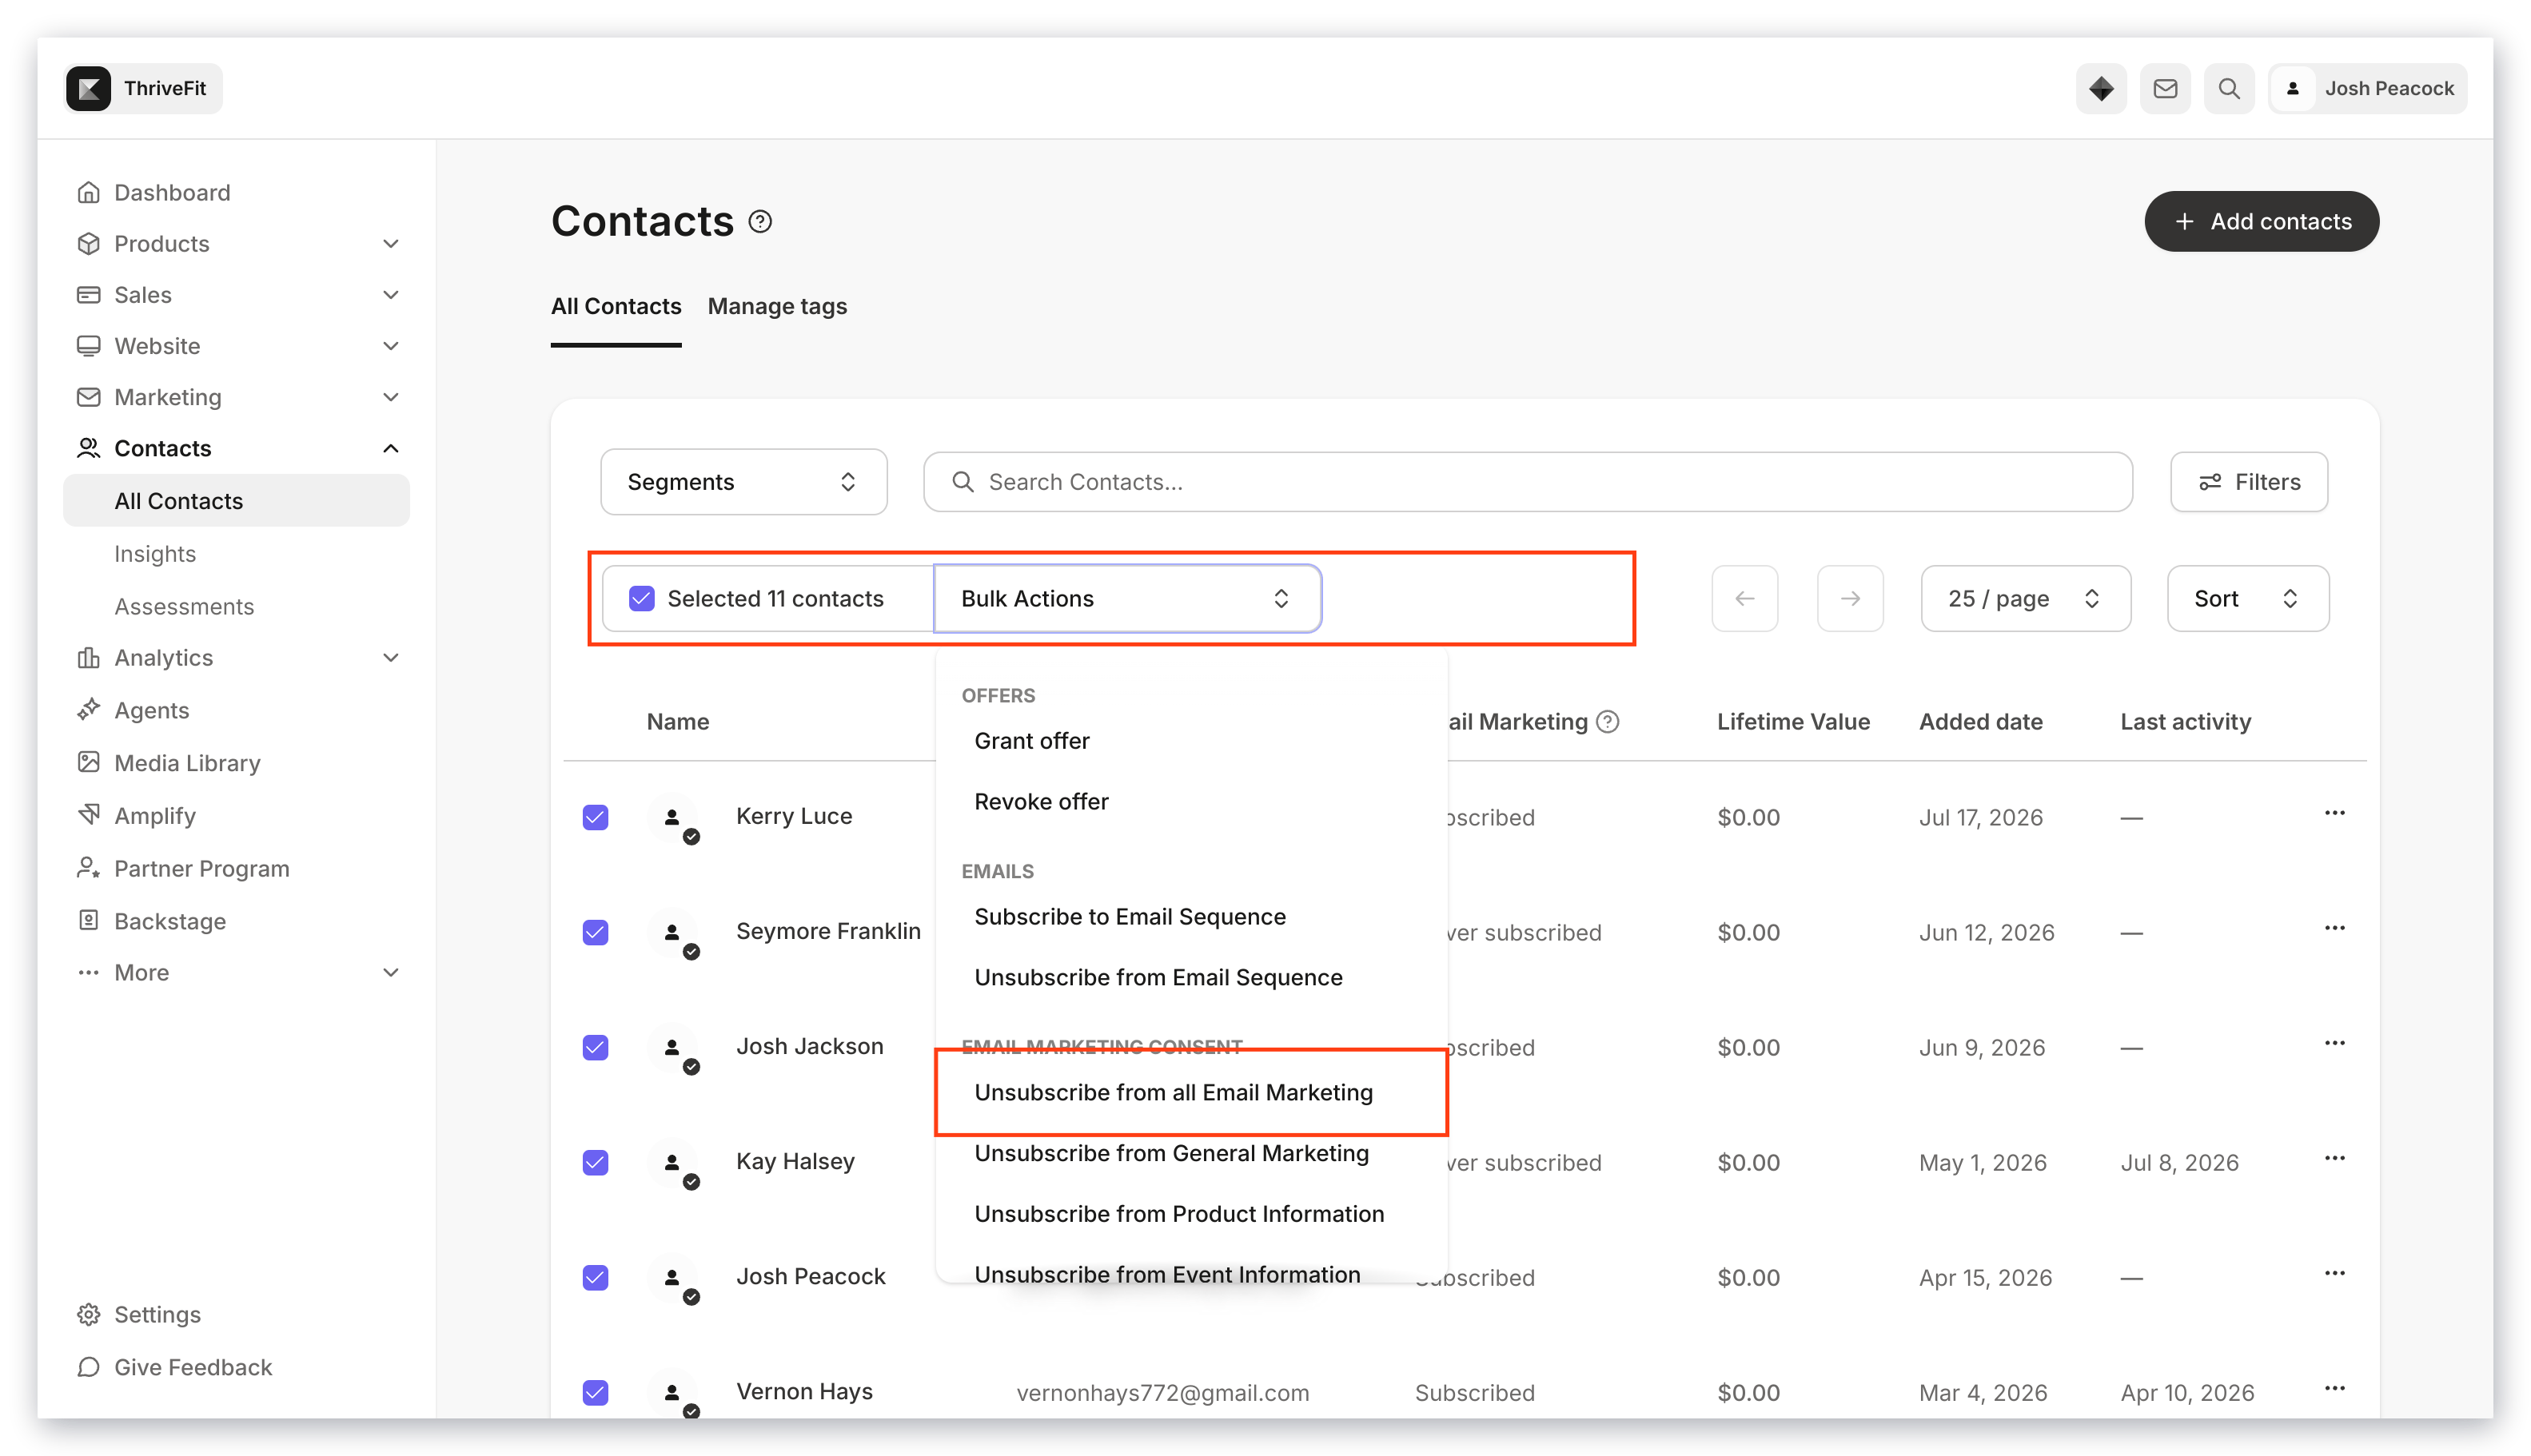The width and height of the screenshot is (2531, 1456).
Task: Select Unsubscribe from General Marketing
Action: [x=1170, y=1153]
